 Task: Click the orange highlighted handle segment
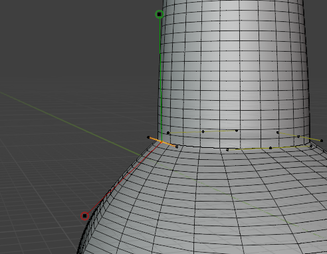point(162,142)
